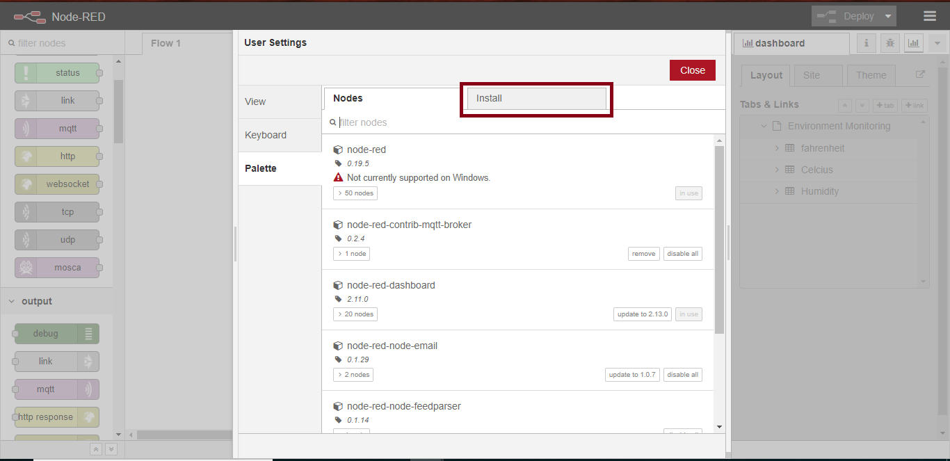Show the node information panel
The height and width of the screenshot is (461, 950).
click(866, 42)
